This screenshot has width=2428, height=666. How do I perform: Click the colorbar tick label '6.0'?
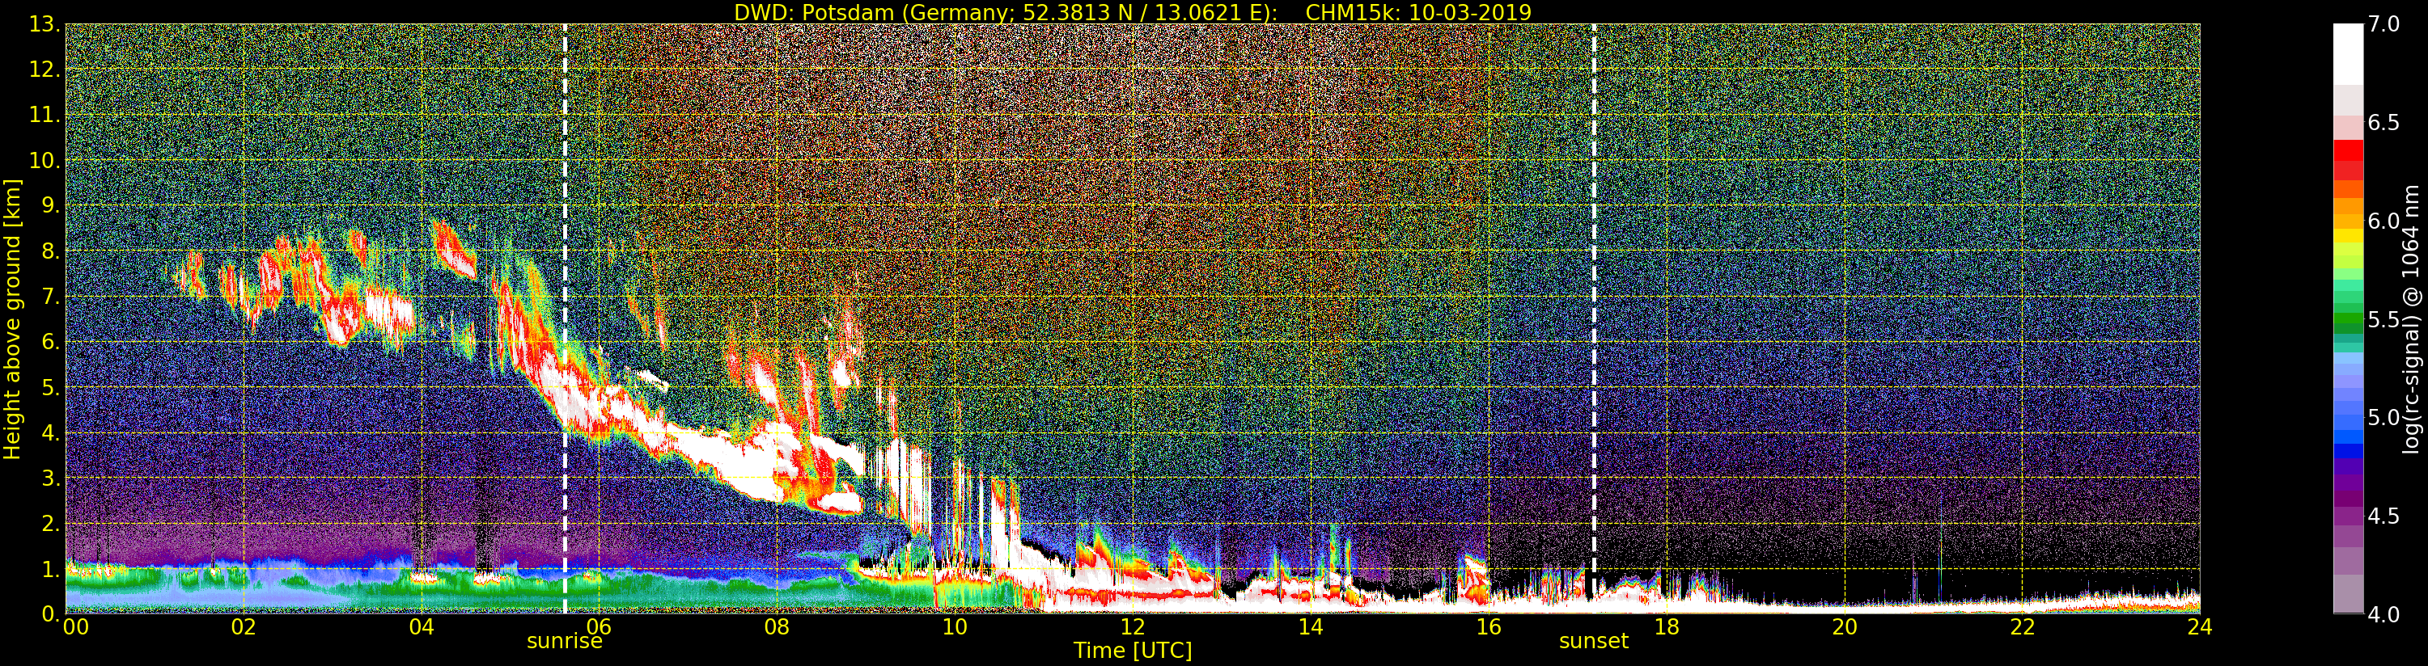click(x=2383, y=221)
